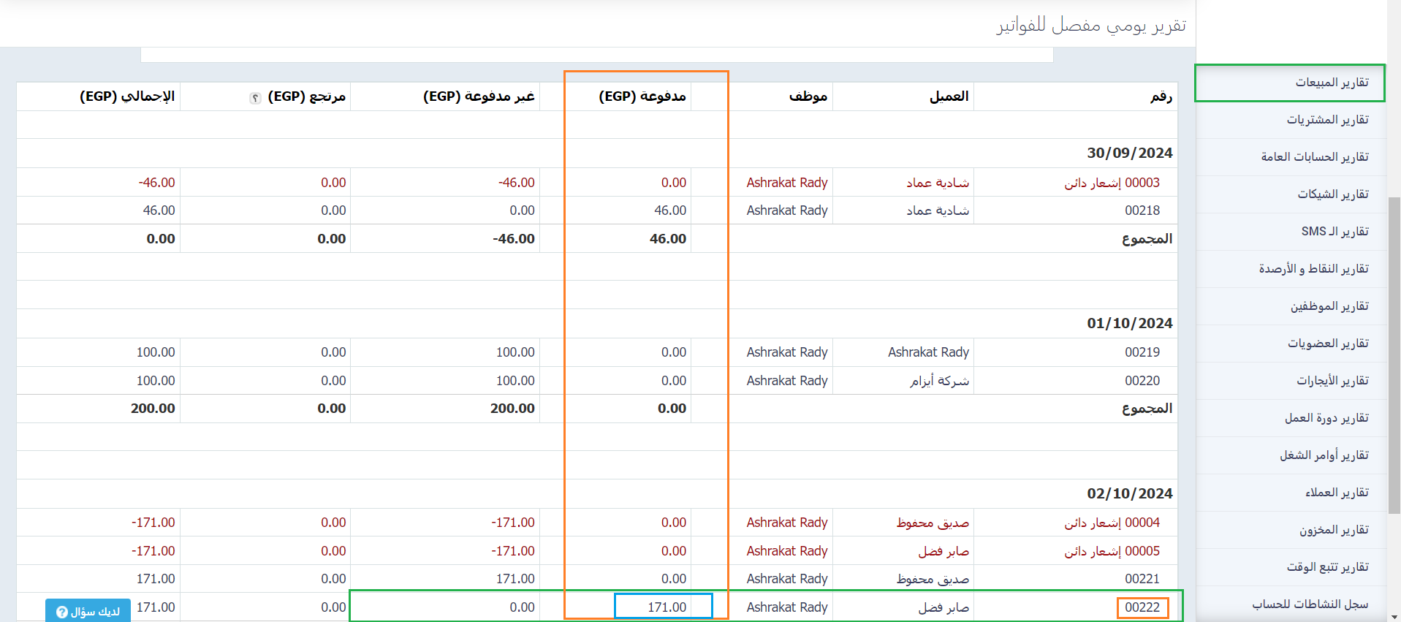Open تقارير المبيعات in the sidebar

(1332, 83)
